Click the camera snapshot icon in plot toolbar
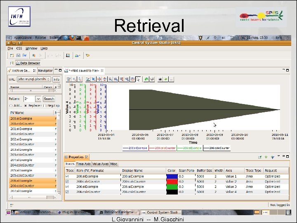297x223 pixels. point(160,79)
